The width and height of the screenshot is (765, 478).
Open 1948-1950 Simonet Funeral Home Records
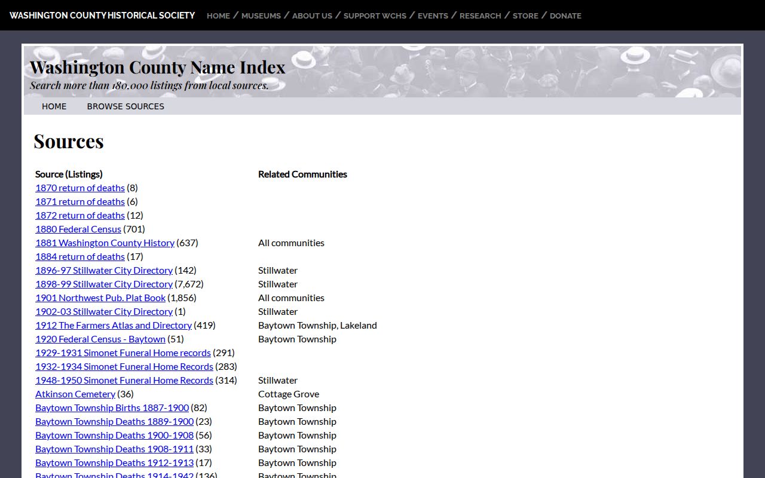[124, 380]
